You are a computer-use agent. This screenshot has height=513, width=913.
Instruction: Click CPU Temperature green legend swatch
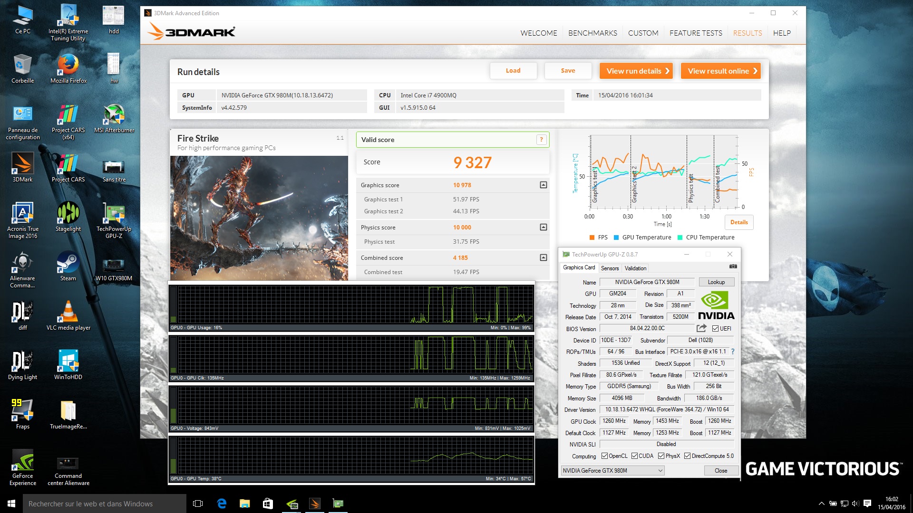point(680,237)
